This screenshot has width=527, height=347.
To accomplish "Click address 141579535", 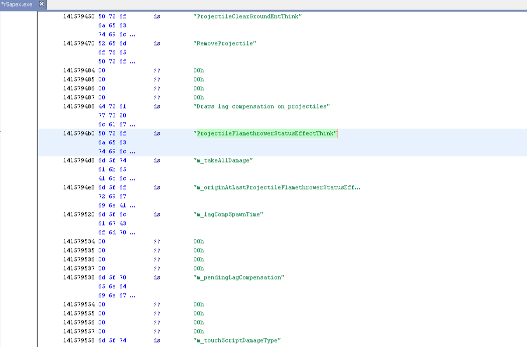I will [79, 250].
